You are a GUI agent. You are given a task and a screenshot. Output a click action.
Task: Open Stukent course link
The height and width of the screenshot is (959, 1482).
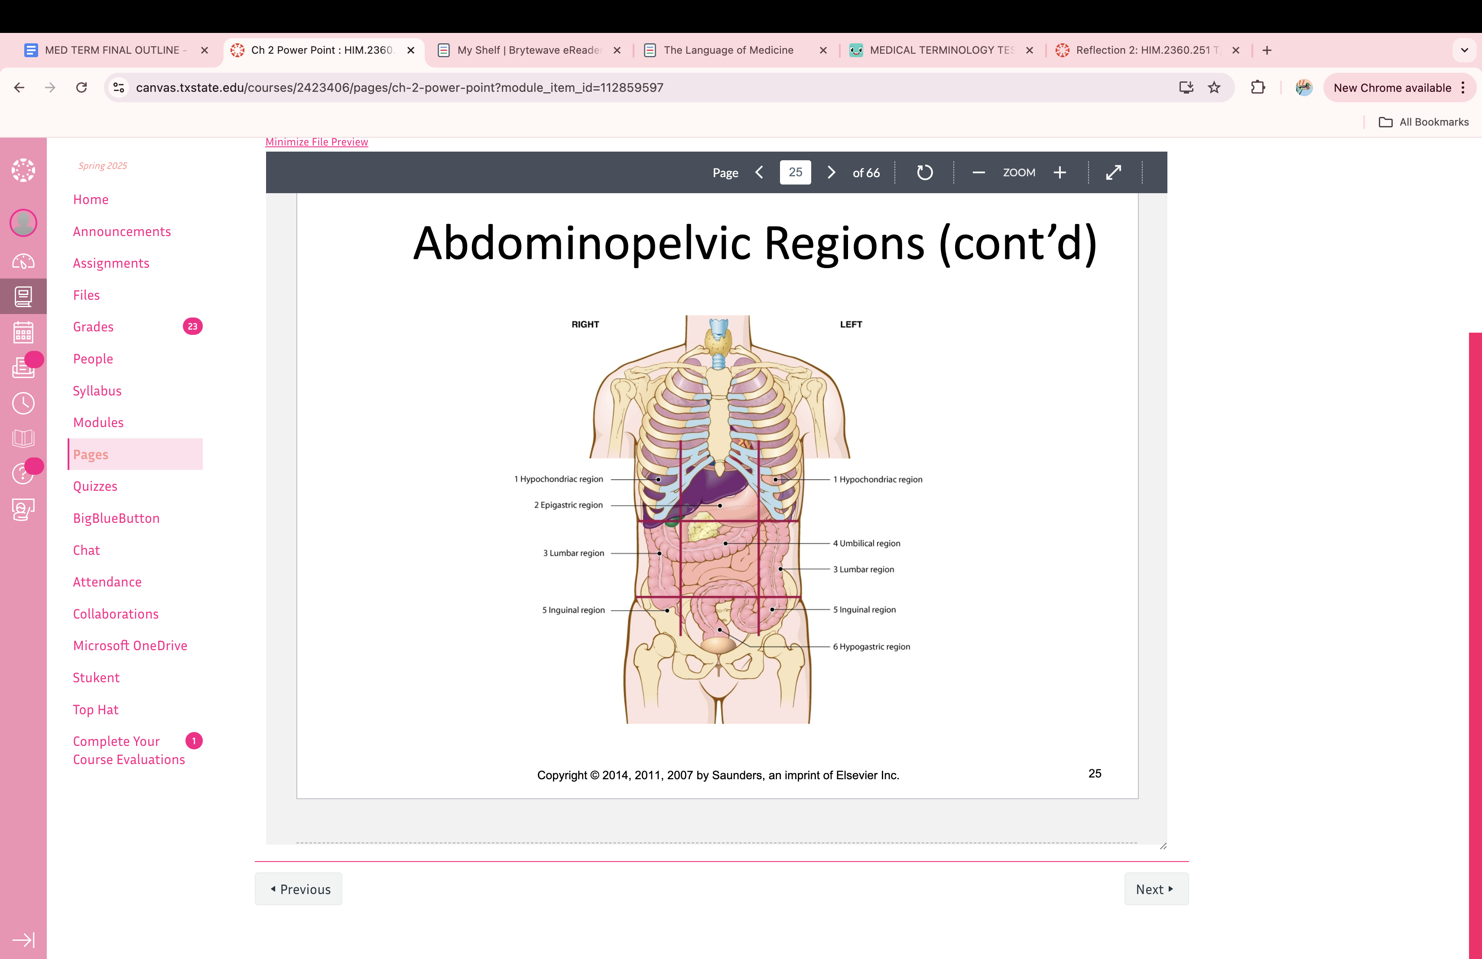tap(96, 678)
